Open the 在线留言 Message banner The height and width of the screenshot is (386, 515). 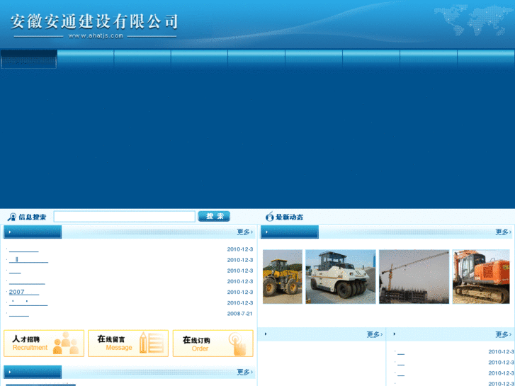[x=128, y=344]
